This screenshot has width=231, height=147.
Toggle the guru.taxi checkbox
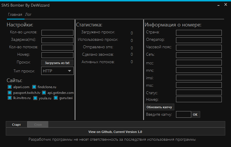point(56,98)
